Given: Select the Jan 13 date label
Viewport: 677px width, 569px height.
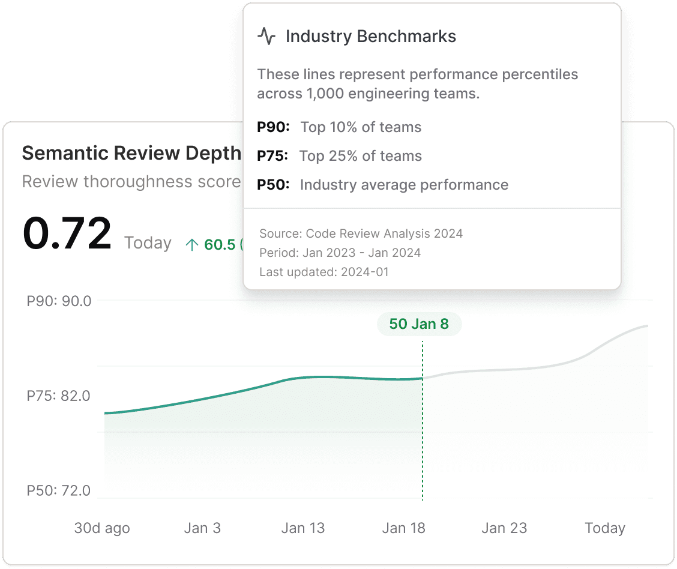Looking at the screenshot, I should pos(304,528).
